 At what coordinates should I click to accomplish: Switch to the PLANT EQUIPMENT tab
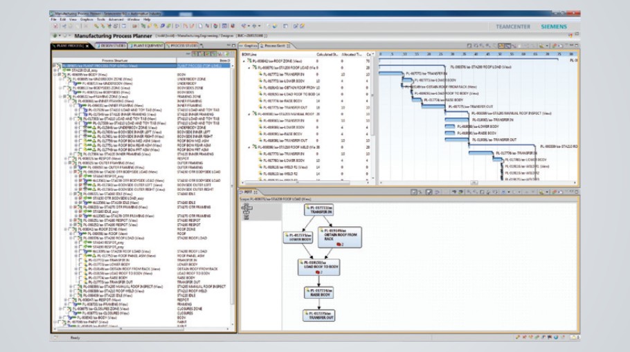(x=146, y=46)
